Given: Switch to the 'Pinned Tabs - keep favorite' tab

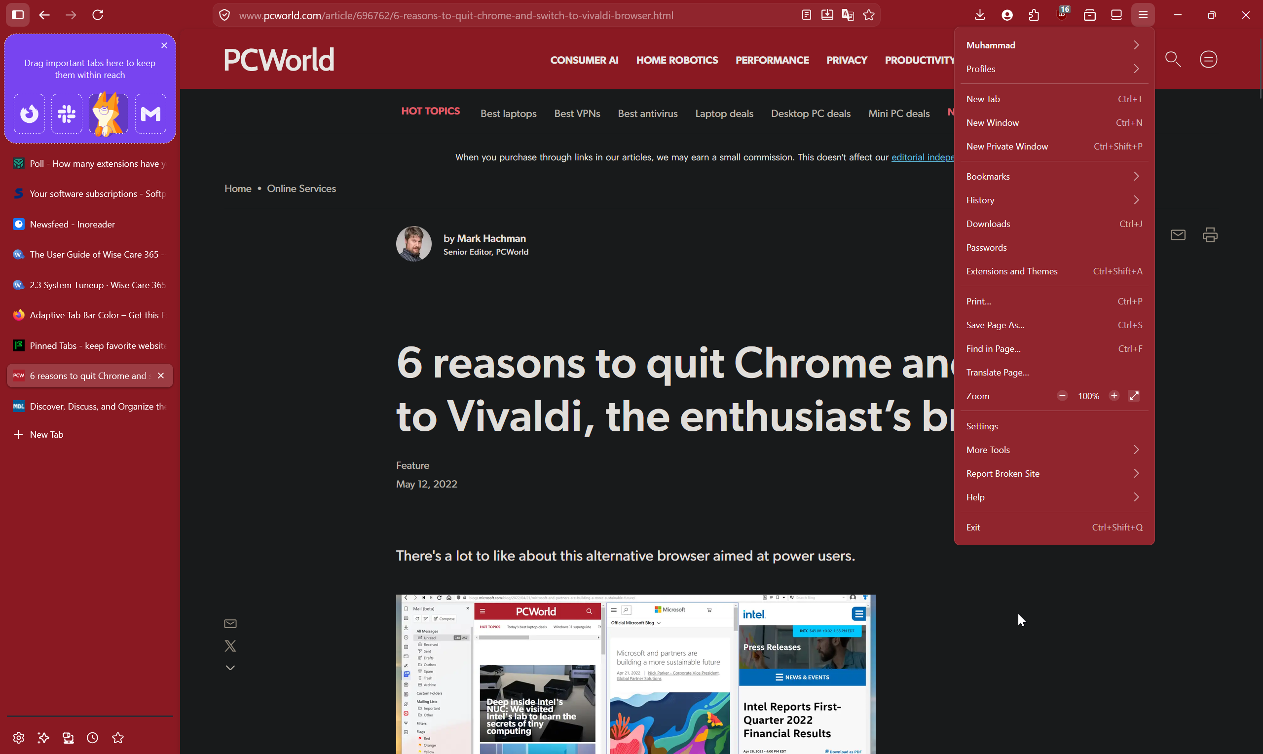Looking at the screenshot, I should [x=90, y=345].
